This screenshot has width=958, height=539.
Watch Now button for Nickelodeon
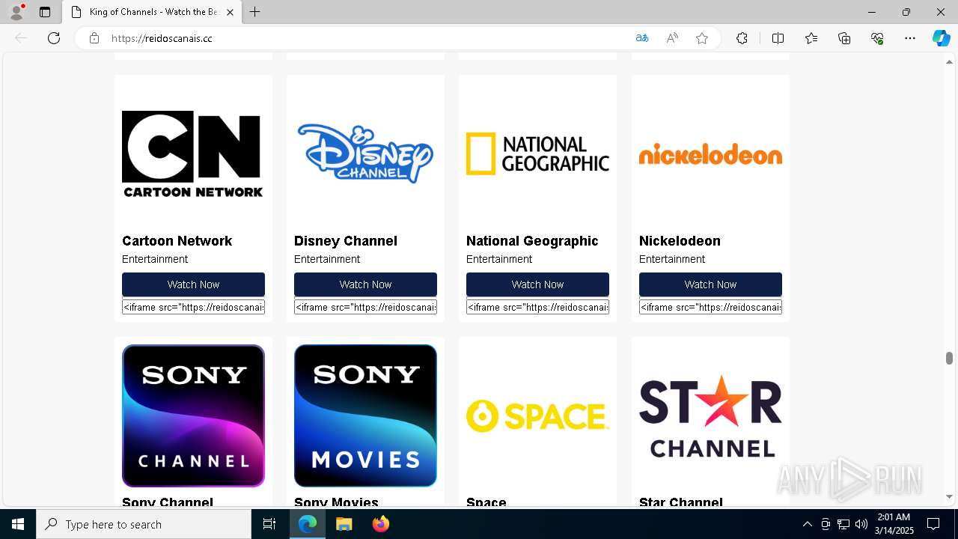pyautogui.click(x=710, y=284)
